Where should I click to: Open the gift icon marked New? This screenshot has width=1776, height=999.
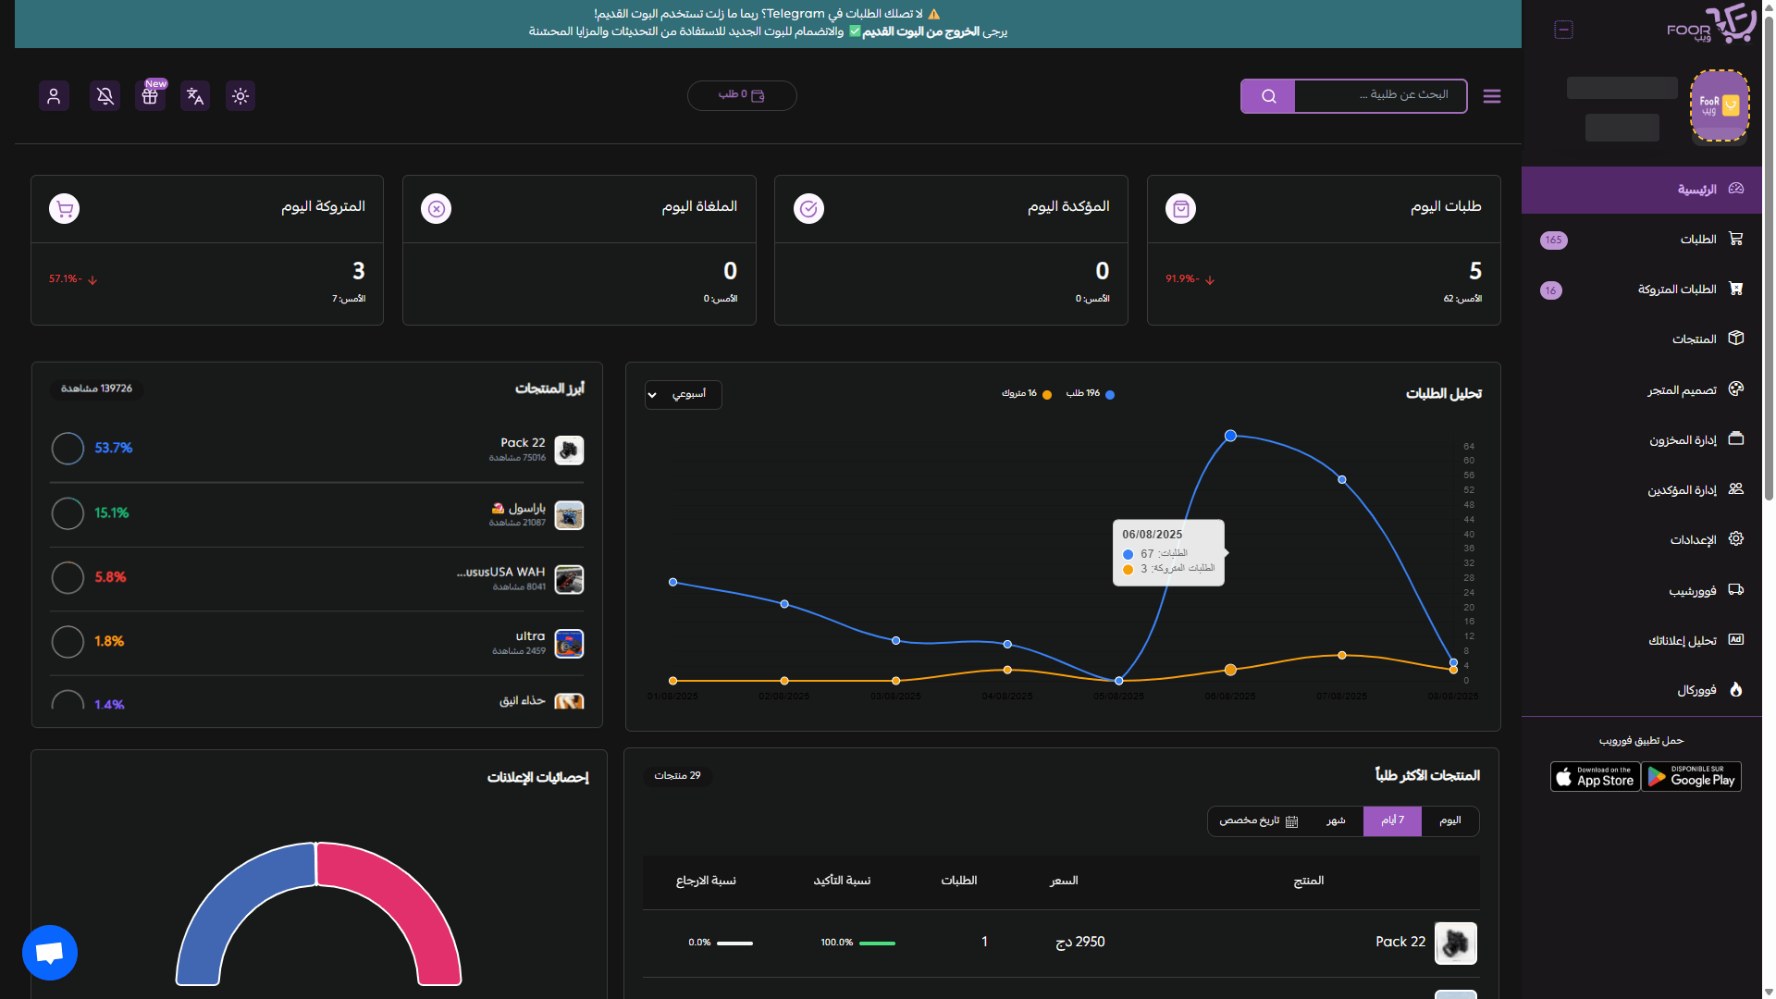pyautogui.click(x=150, y=95)
